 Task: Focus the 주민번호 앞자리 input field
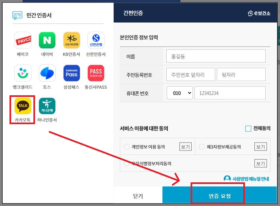tap(191, 74)
